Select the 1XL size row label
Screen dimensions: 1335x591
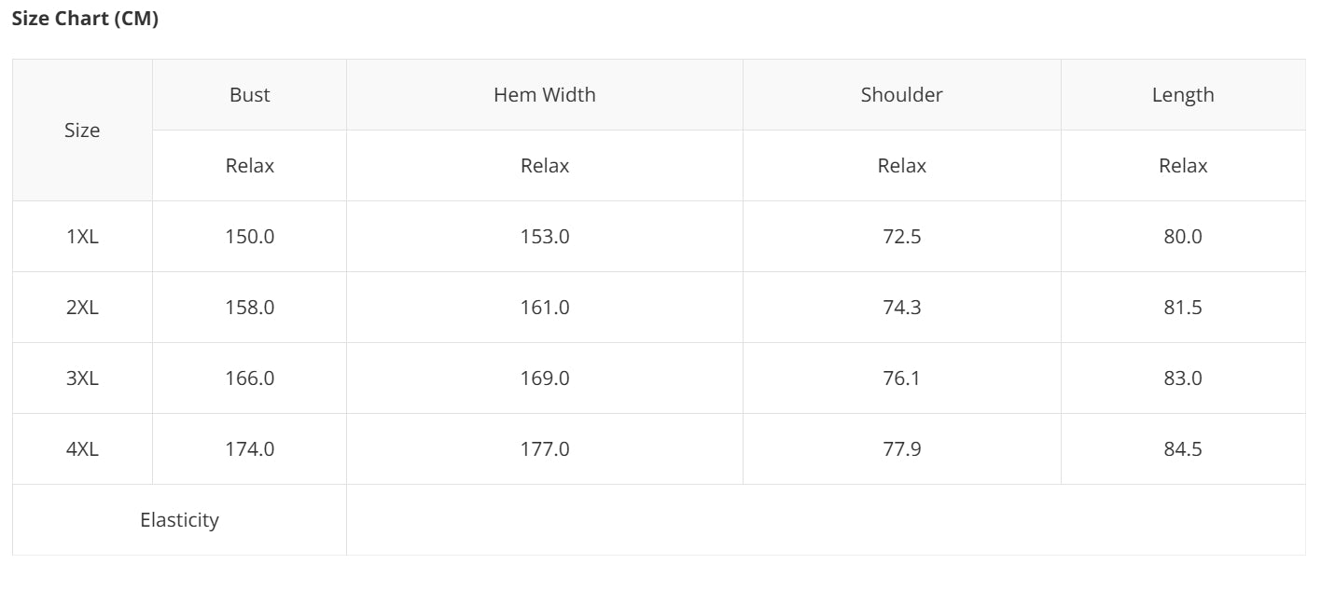click(x=82, y=237)
